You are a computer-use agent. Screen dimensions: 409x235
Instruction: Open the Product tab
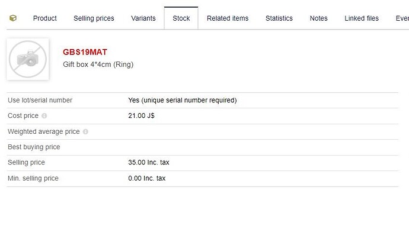tap(45, 18)
